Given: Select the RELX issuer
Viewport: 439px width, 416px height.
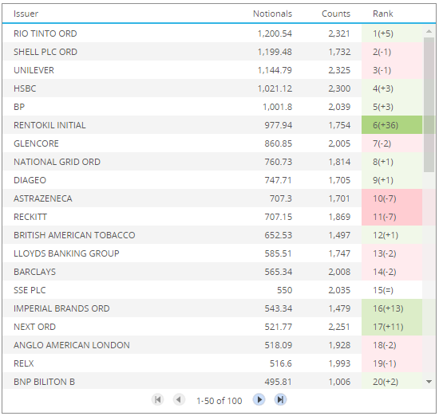Looking at the screenshot, I should coord(24,363).
